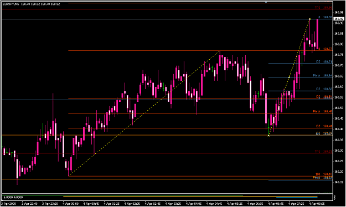Select the long yellow trendline's lower start point
Screen dimensions: 346x207
69,175
